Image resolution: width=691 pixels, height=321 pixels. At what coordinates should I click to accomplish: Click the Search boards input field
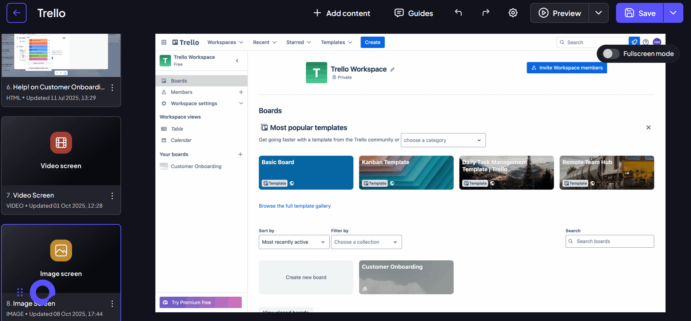coord(610,241)
